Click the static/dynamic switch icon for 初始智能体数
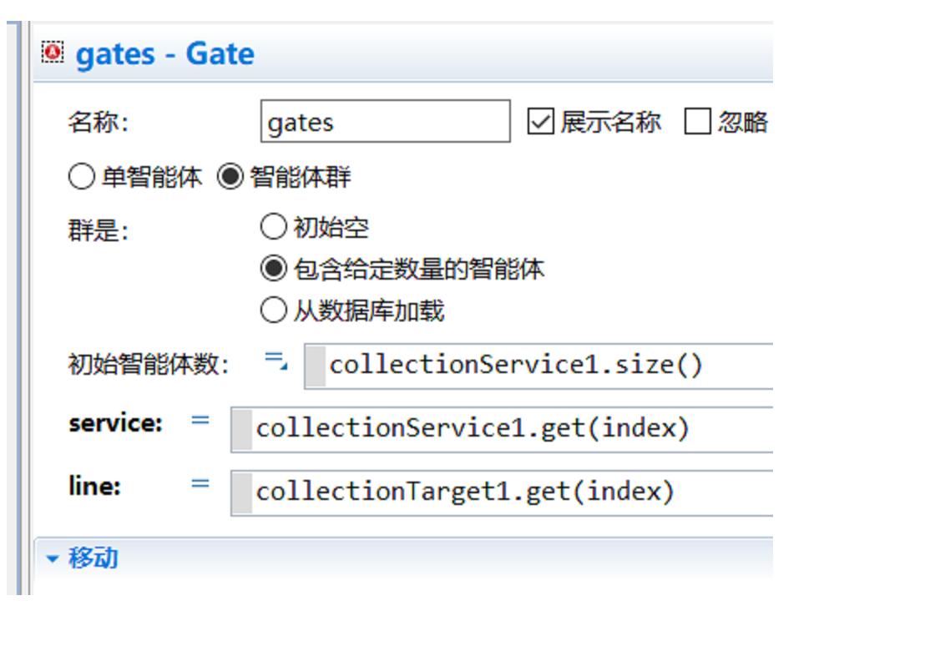This screenshot has width=925, height=646. tap(276, 361)
